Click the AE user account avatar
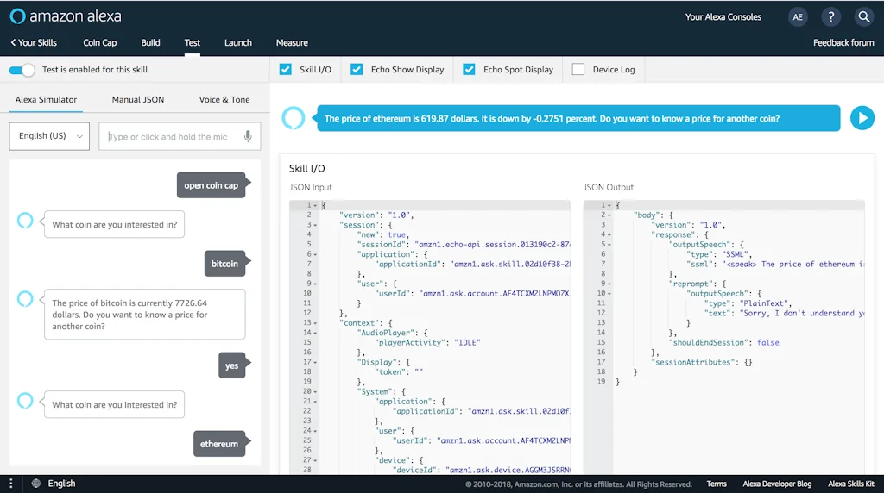This screenshot has width=884, height=493. pyautogui.click(x=798, y=16)
